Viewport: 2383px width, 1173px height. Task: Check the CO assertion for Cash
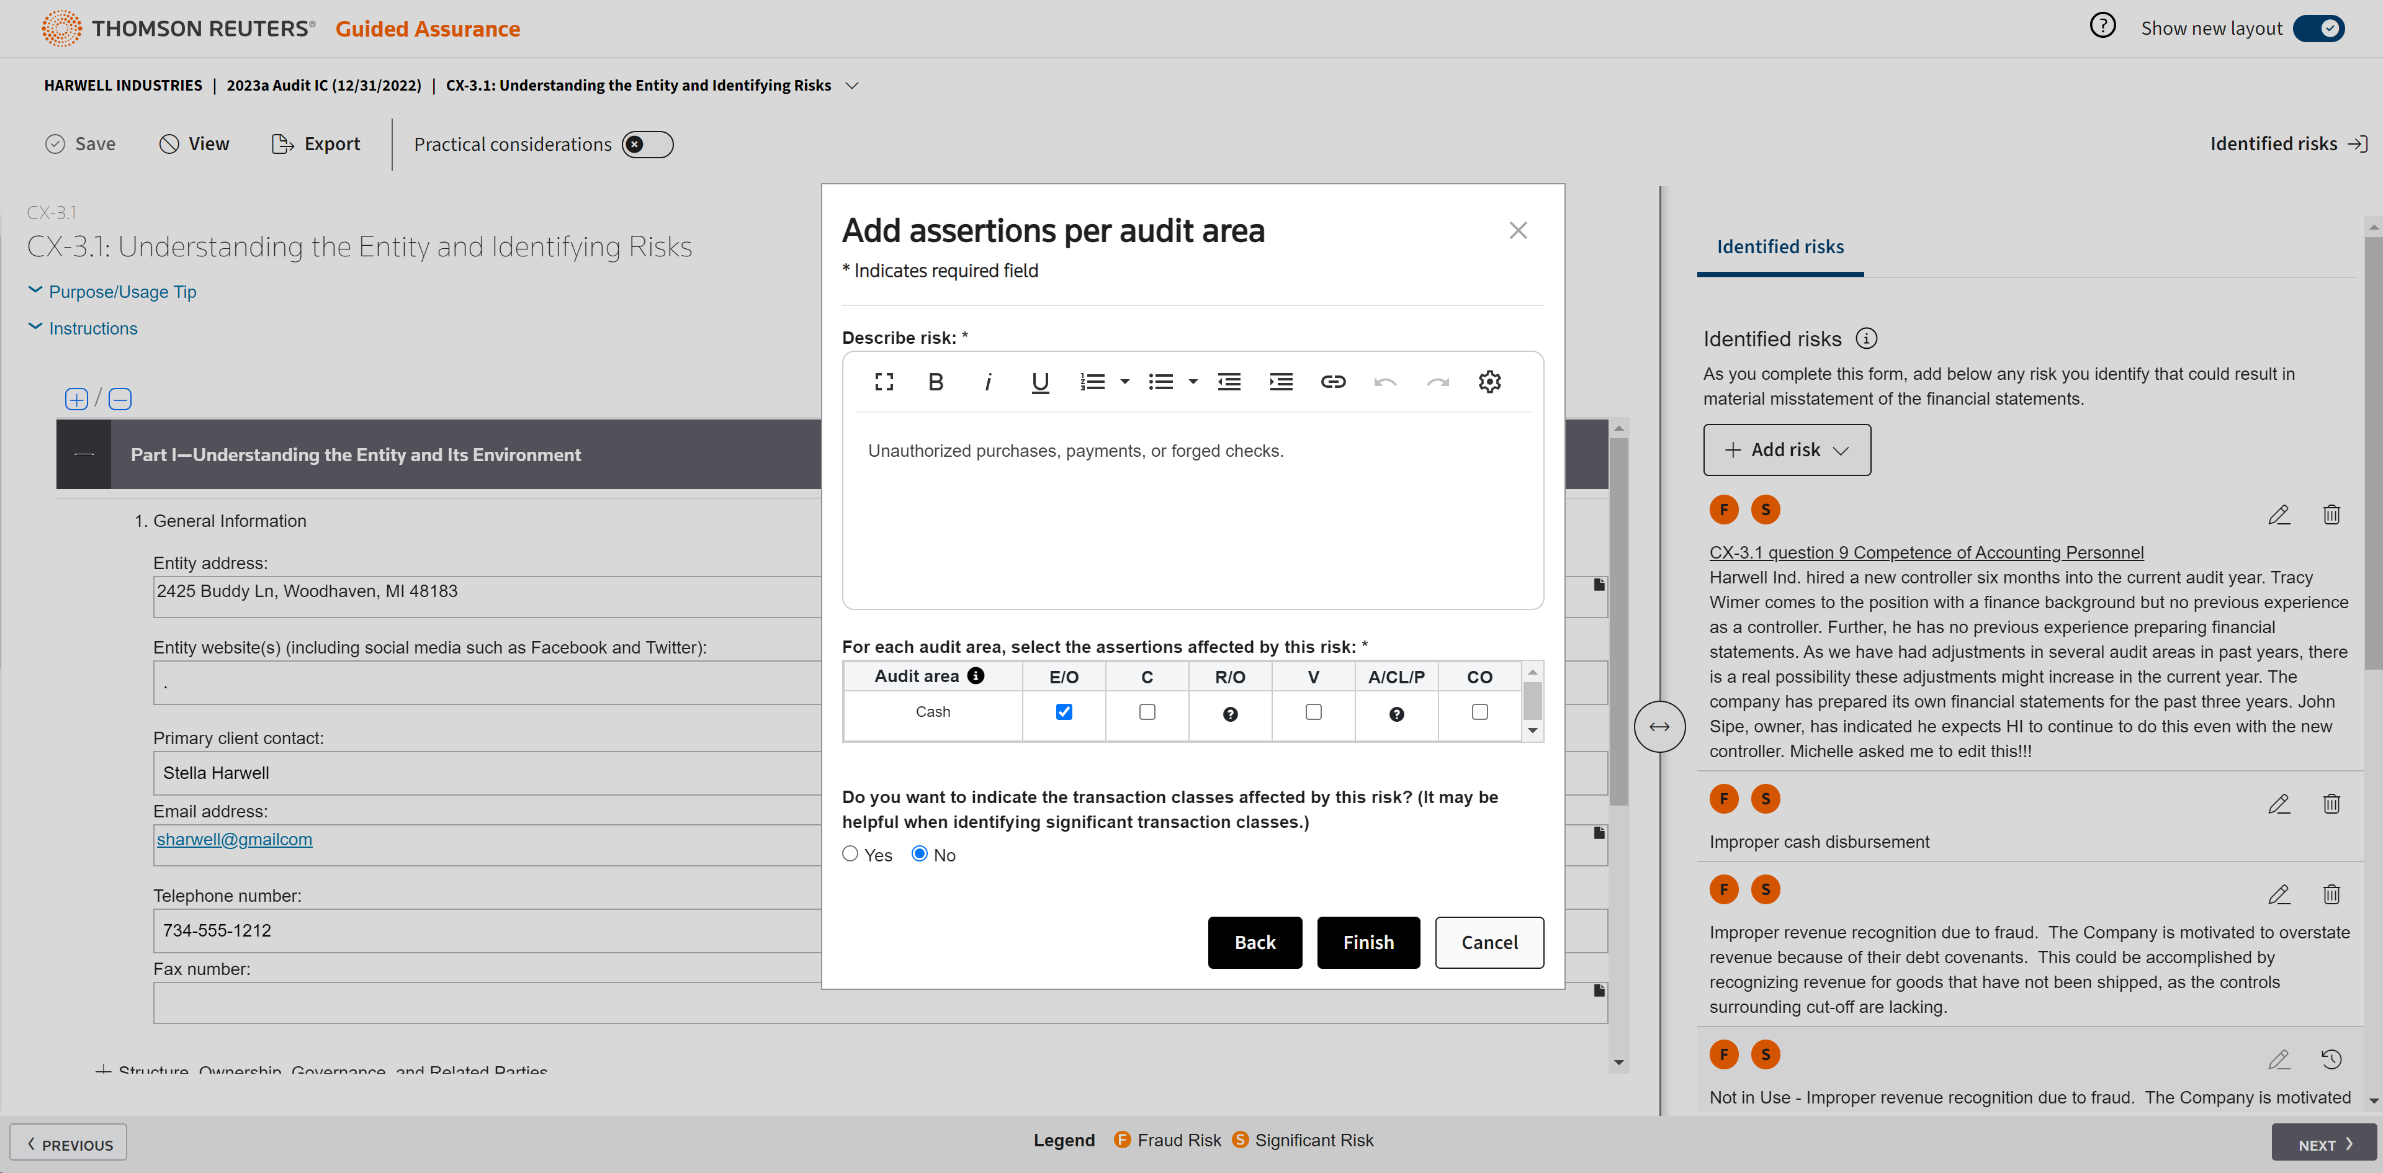(x=1478, y=712)
